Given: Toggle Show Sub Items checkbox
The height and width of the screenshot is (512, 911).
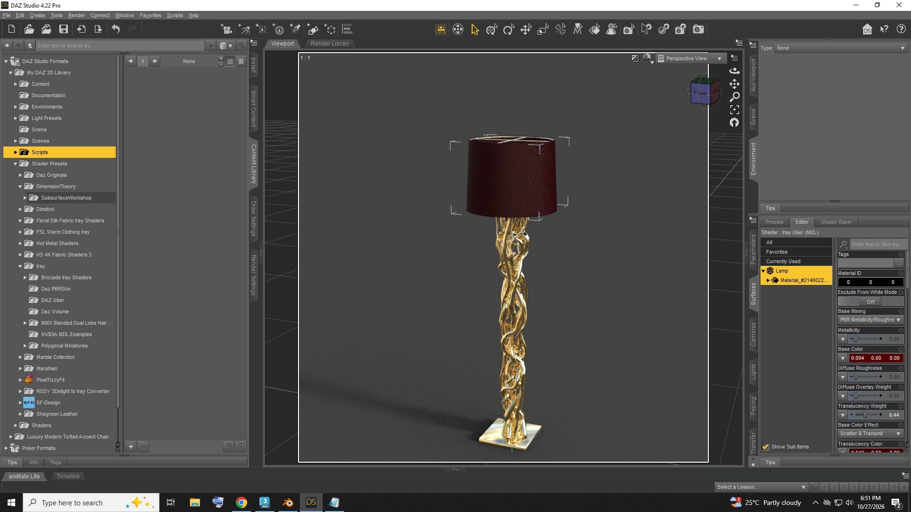Looking at the screenshot, I should click(765, 447).
